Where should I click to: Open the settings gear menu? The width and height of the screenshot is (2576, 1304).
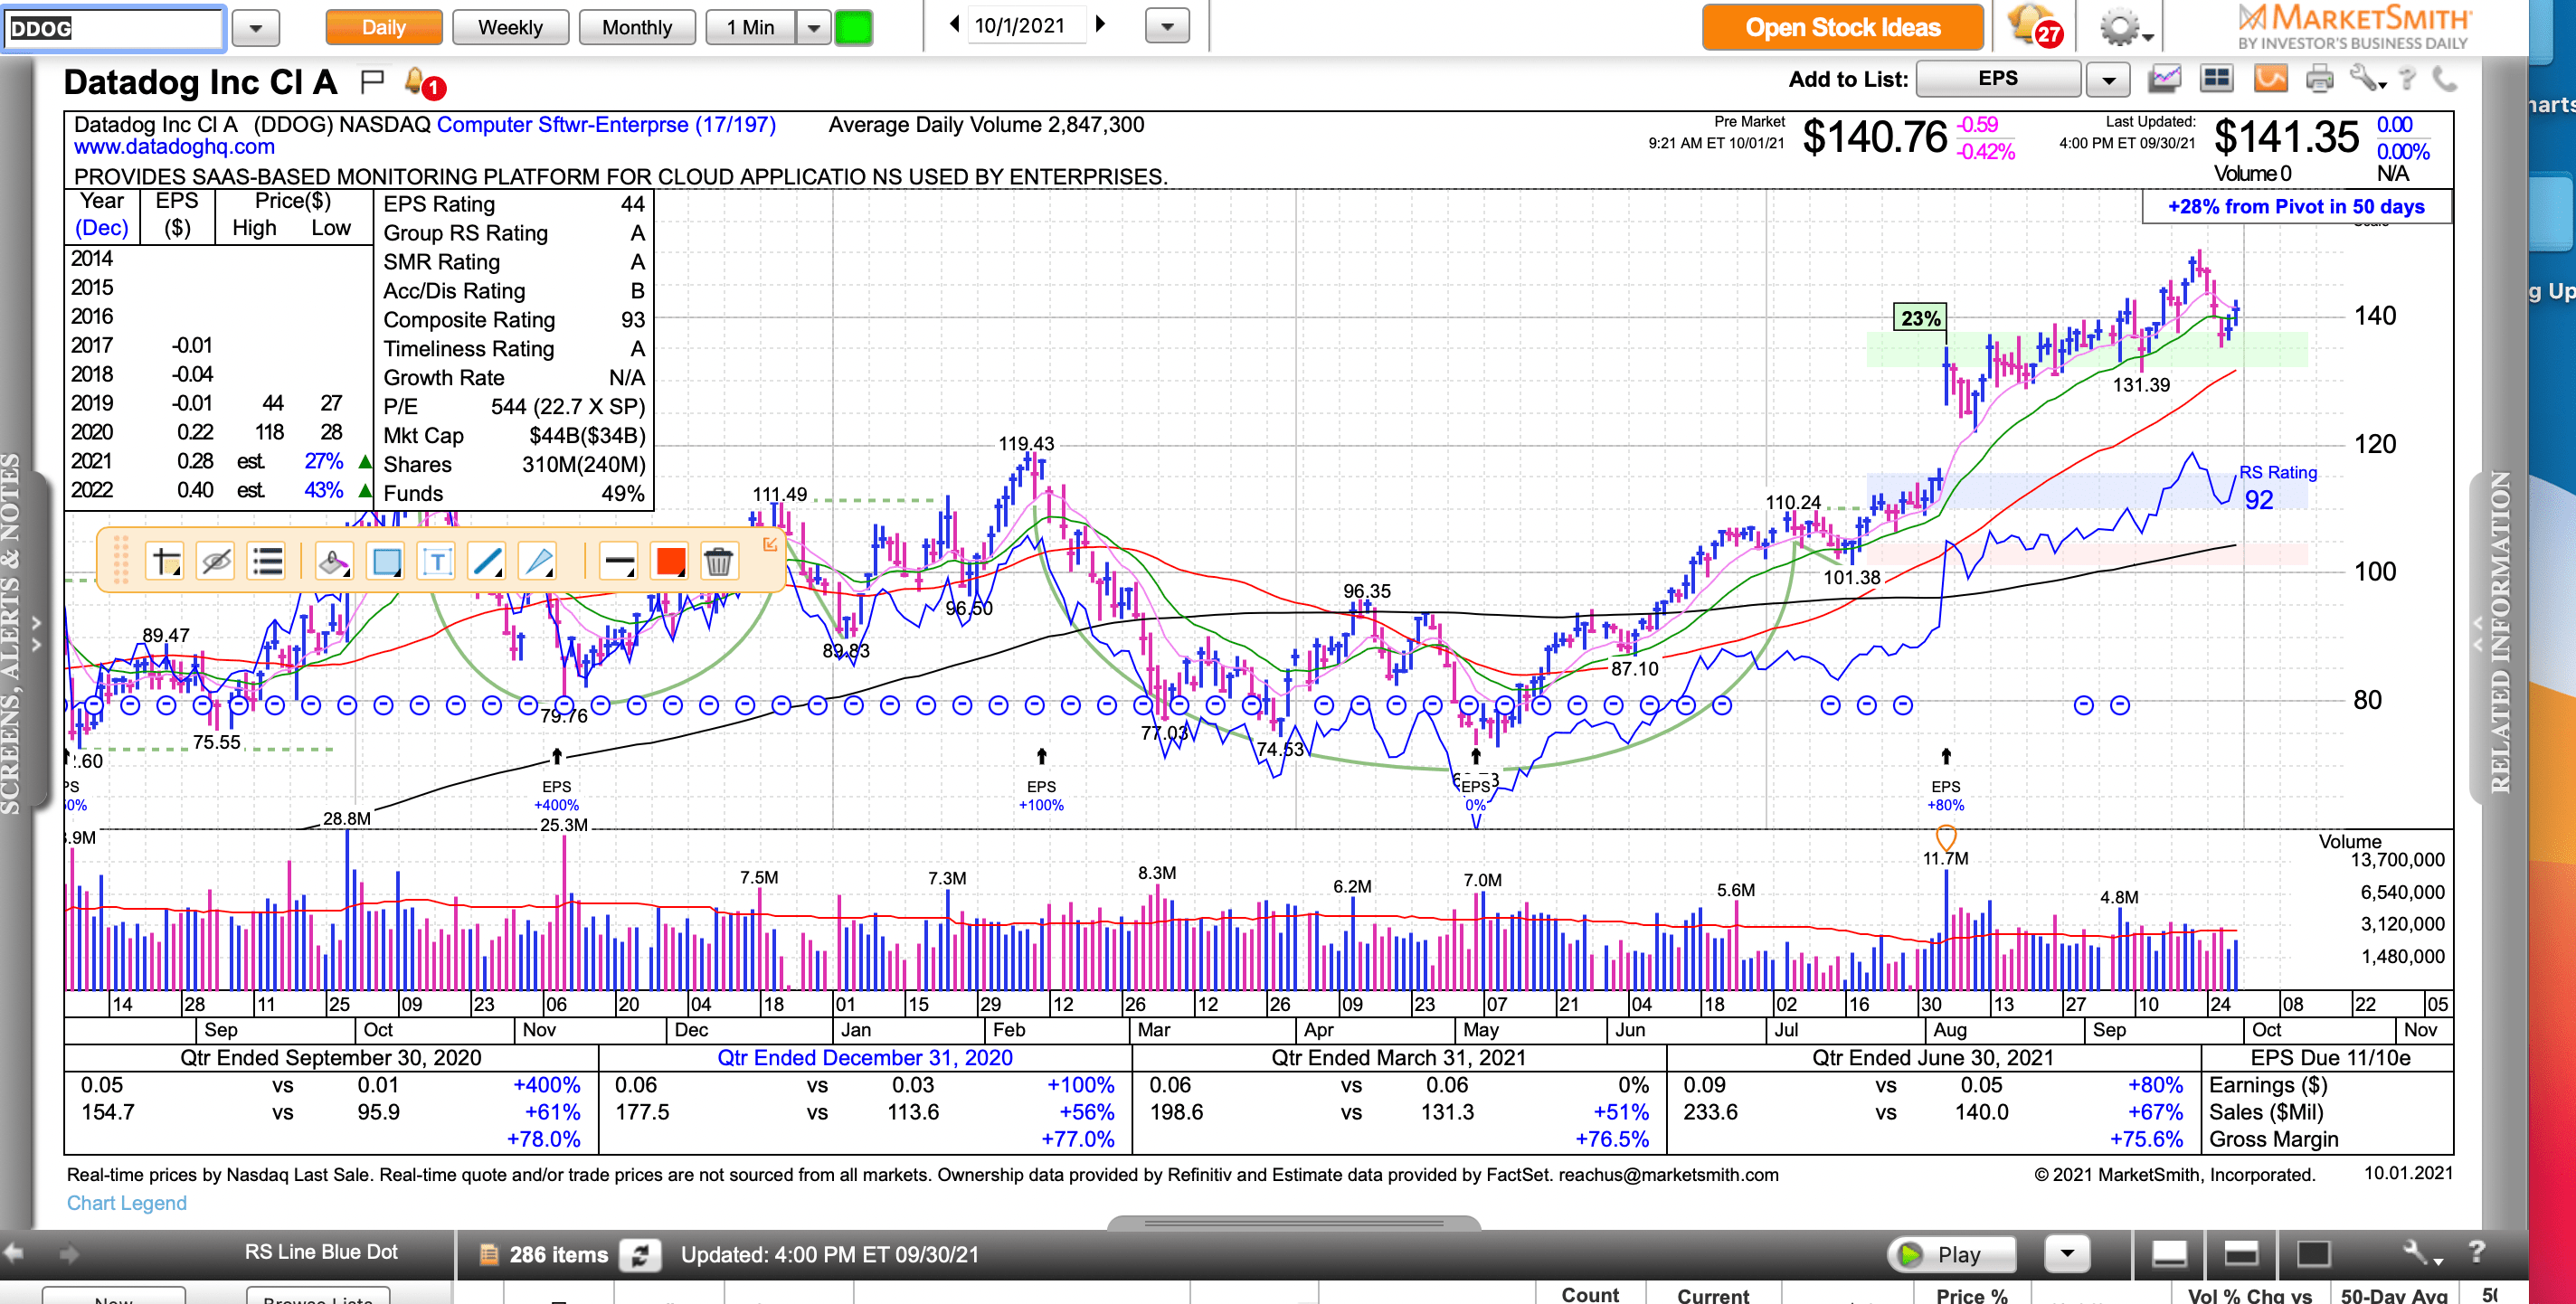pyautogui.click(x=2127, y=27)
